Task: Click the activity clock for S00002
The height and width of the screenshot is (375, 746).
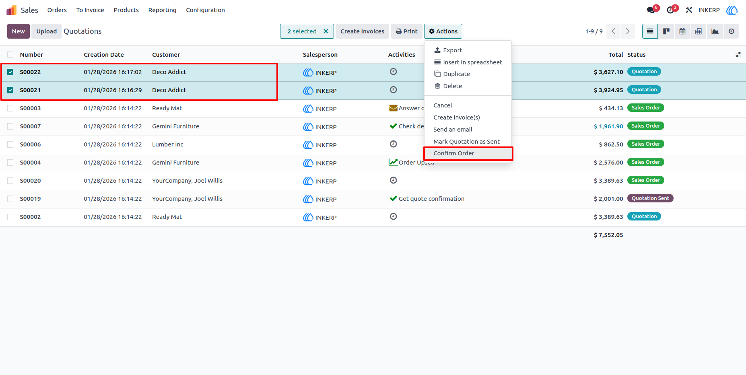Action: pos(394,216)
